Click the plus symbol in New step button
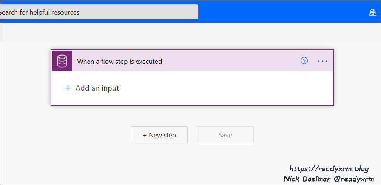The image size is (381, 185). point(145,135)
